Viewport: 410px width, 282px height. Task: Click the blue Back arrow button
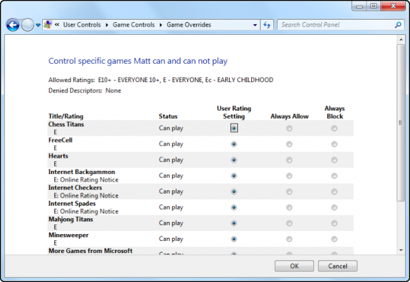(x=13, y=25)
